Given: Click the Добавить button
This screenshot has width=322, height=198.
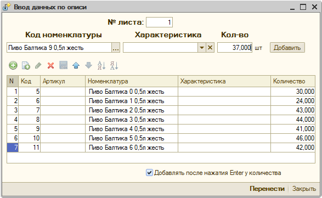Looking at the screenshot, I should [287, 48].
